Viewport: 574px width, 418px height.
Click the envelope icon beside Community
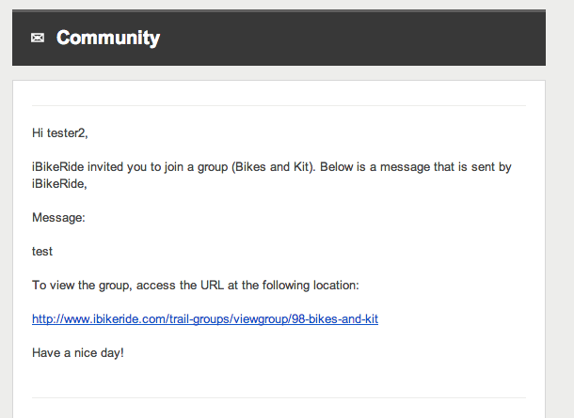click(x=38, y=38)
